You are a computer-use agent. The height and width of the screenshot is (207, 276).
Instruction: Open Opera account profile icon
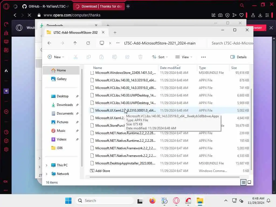[x=253, y=15]
